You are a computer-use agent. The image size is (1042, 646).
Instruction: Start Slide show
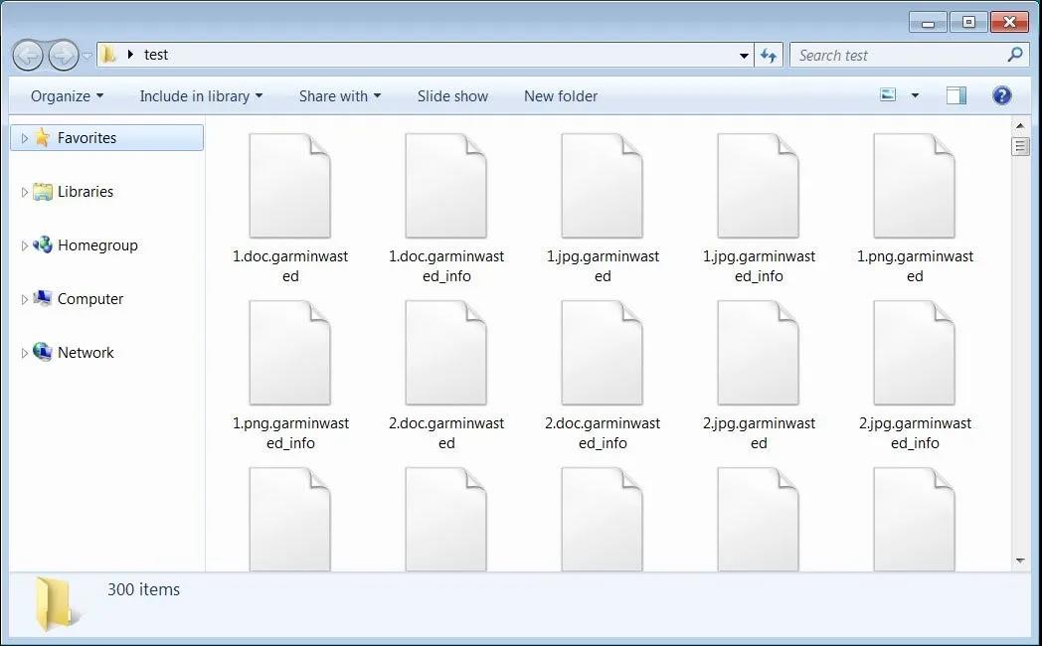point(452,96)
